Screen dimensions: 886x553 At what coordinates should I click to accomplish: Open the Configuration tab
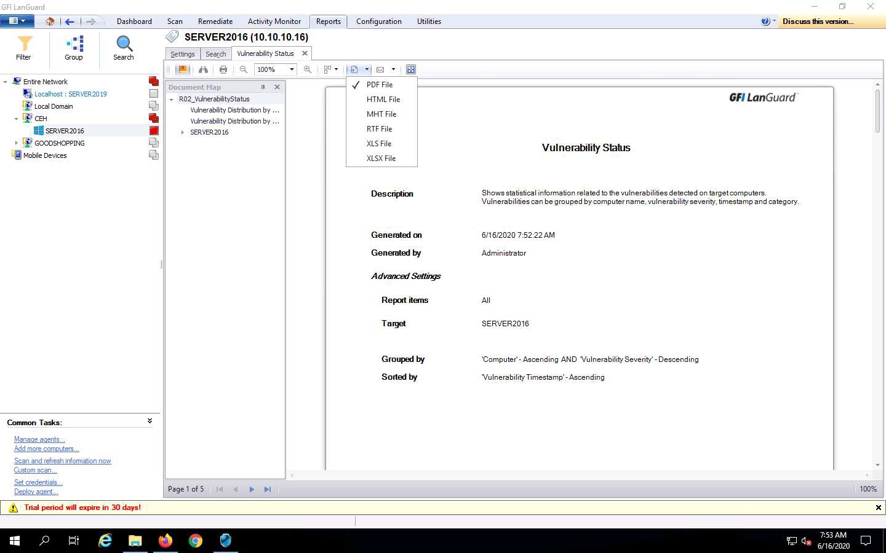tap(379, 22)
